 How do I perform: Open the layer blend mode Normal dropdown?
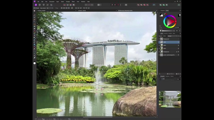click(172, 36)
